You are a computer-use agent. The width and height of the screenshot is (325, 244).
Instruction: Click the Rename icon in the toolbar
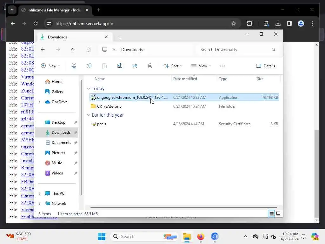[120, 66]
